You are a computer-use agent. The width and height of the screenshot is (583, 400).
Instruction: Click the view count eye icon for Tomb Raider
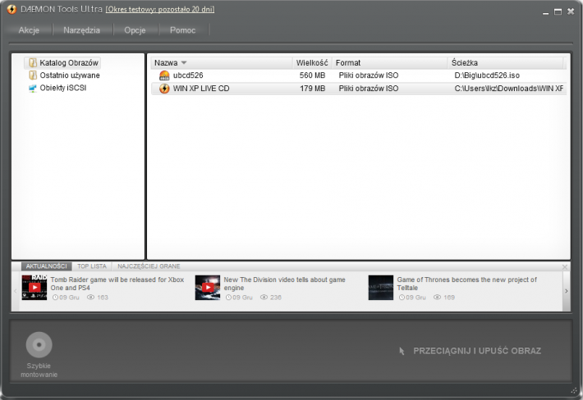pos(90,298)
